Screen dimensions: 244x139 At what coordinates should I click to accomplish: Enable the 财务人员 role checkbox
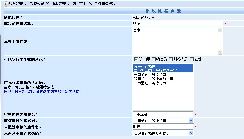pyautogui.click(x=171, y=59)
